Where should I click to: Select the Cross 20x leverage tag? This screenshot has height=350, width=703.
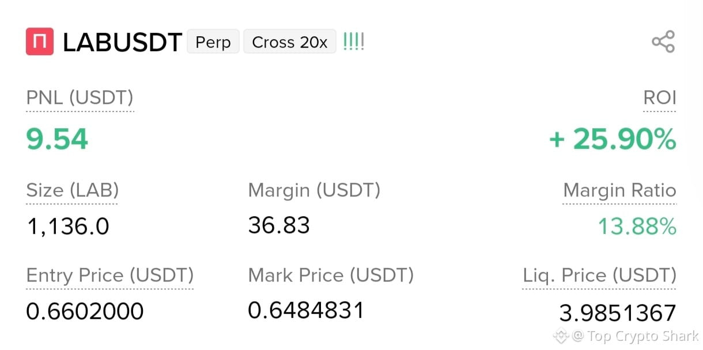tap(290, 43)
